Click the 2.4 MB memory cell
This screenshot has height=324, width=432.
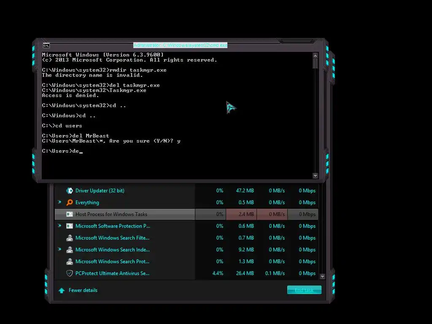pos(241,214)
